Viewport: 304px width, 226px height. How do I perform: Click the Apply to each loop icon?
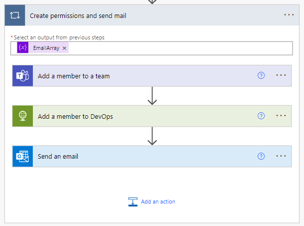tap(15, 15)
